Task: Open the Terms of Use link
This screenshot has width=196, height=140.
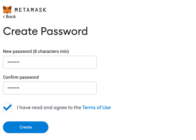Action: click(96, 108)
